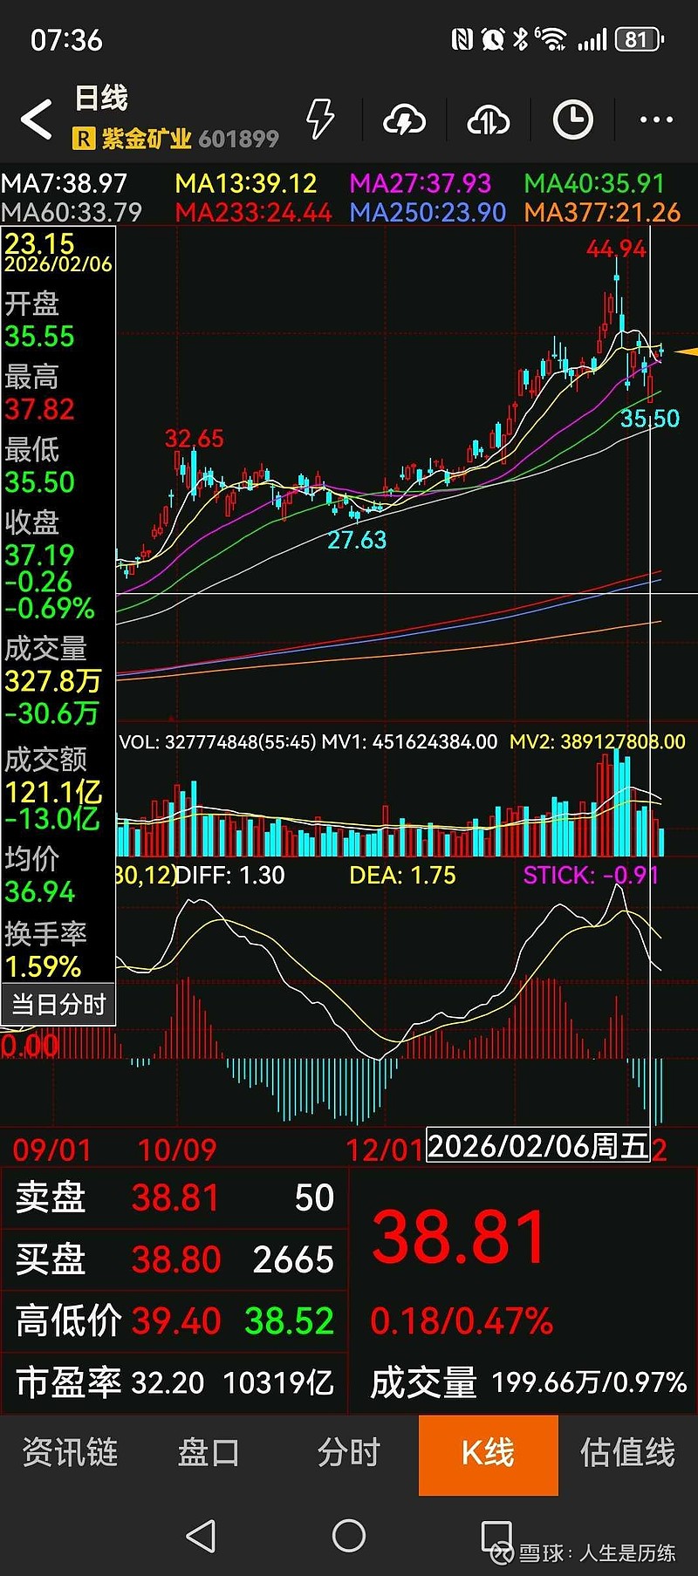Tap the 成交量 199.66万/0.97% value
The width and height of the screenshot is (698, 1576).
pyautogui.click(x=529, y=1383)
